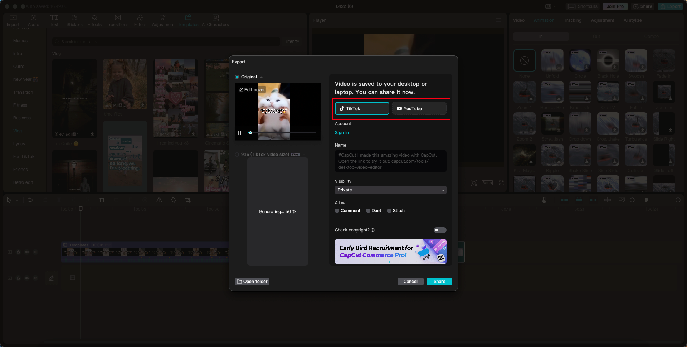Click the Crop icon in timeline toolbar
687x347 pixels.
point(188,200)
